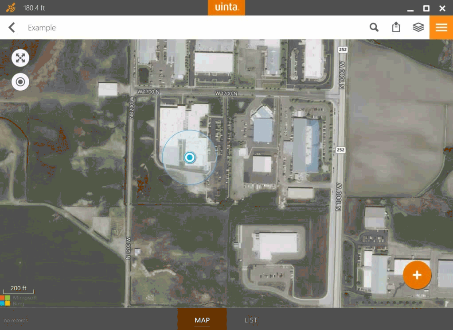Click the Microsoft Bing logo
This screenshot has height=330, width=453.
(19, 300)
